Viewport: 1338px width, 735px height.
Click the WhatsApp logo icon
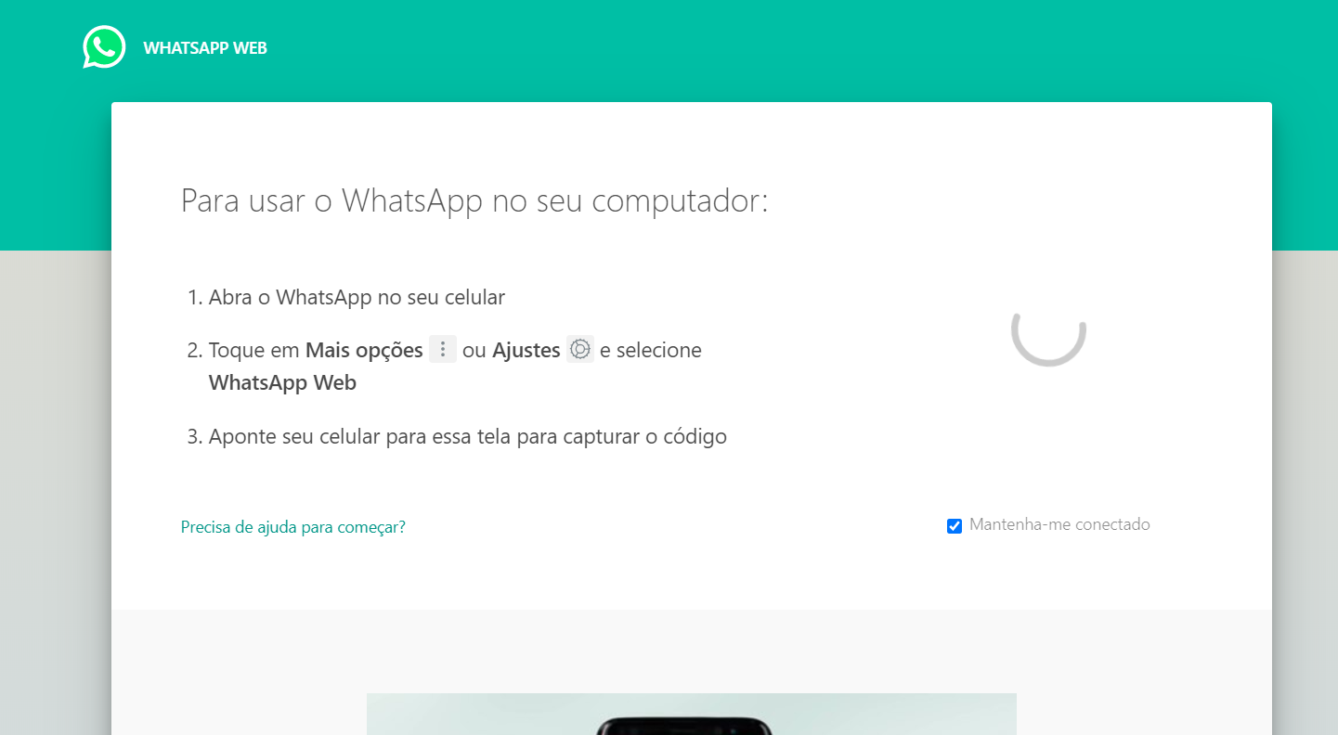(104, 47)
